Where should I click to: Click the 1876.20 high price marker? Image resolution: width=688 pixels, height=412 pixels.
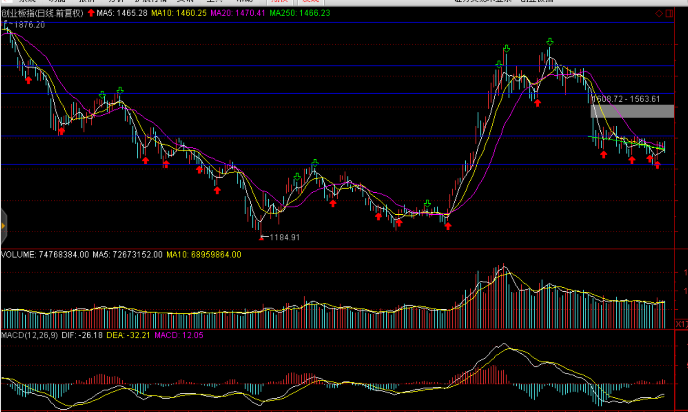(29, 25)
